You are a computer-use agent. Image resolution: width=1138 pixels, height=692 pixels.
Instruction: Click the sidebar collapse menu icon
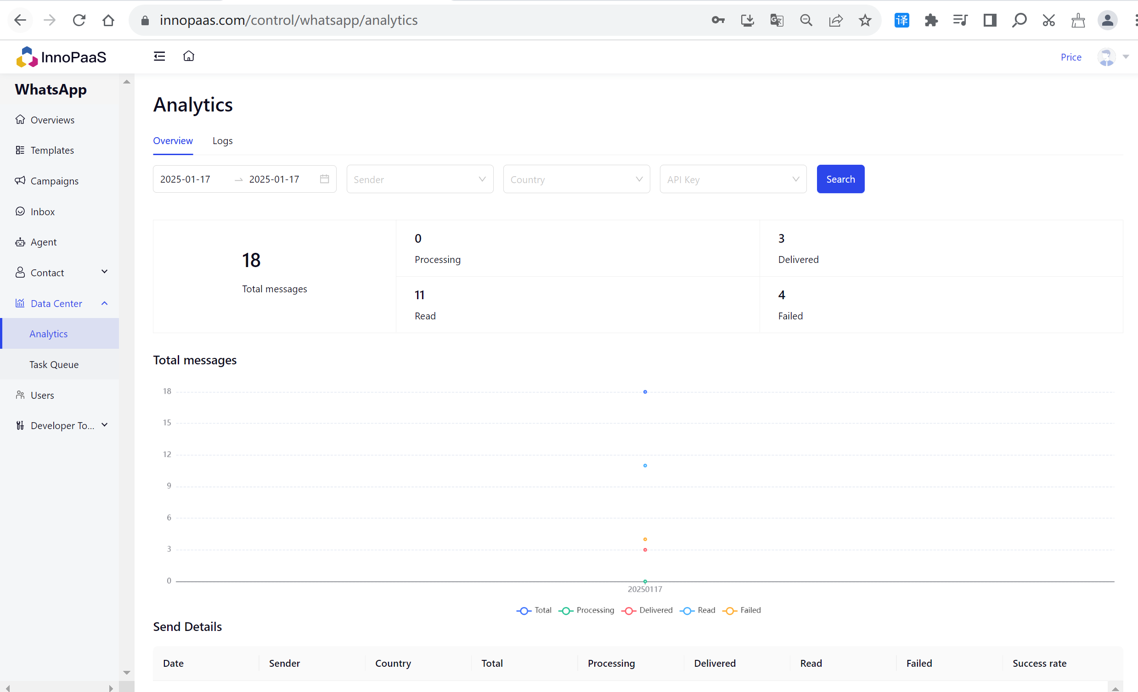(x=159, y=56)
